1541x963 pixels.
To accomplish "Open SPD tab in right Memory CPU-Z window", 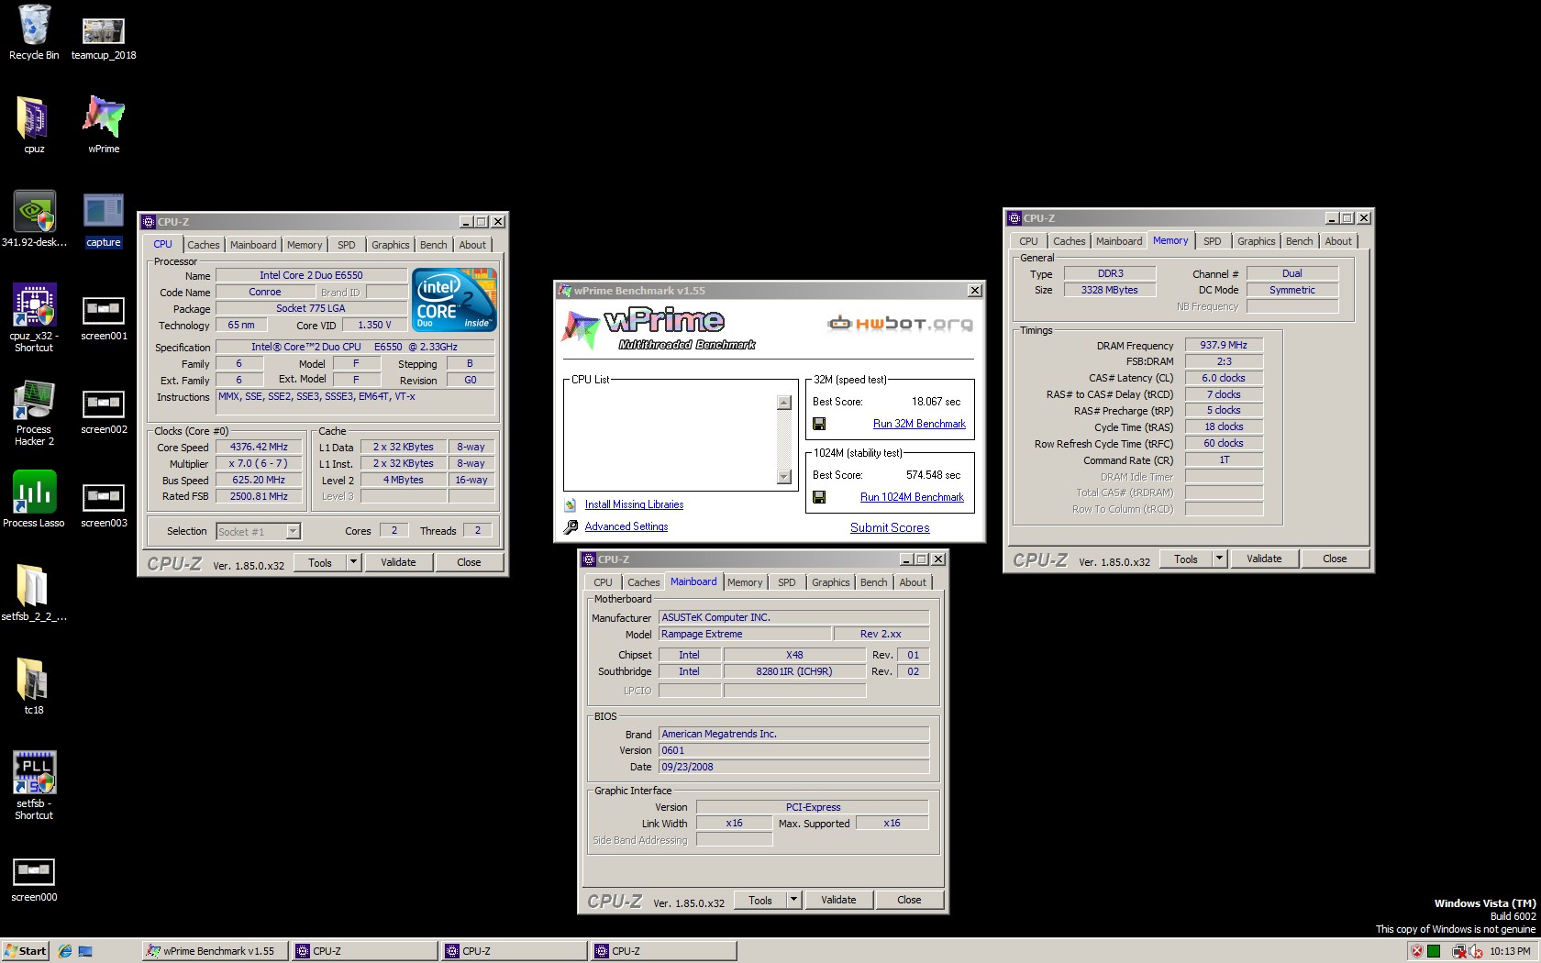I will 1212,241.
